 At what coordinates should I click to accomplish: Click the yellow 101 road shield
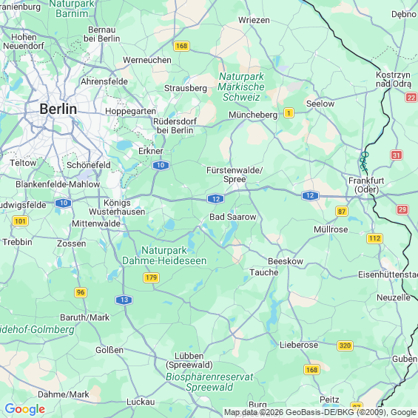pos(20,220)
